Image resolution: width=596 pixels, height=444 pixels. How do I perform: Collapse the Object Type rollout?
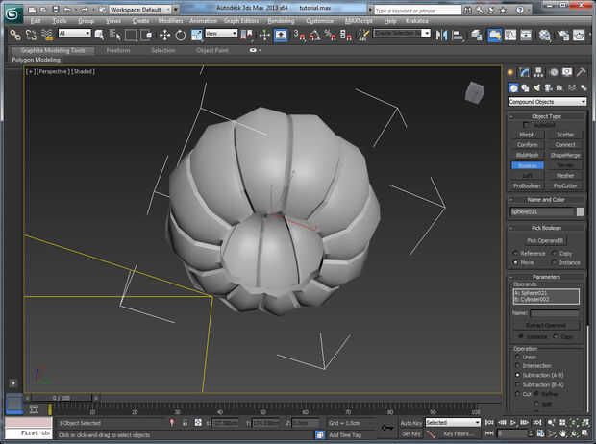(547, 116)
